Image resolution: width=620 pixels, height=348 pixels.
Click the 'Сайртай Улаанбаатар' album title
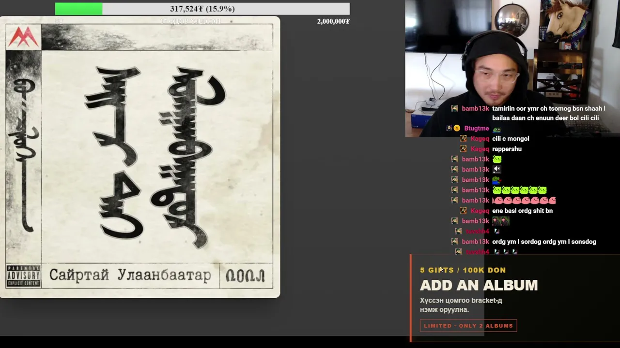[x=130, y=275]
